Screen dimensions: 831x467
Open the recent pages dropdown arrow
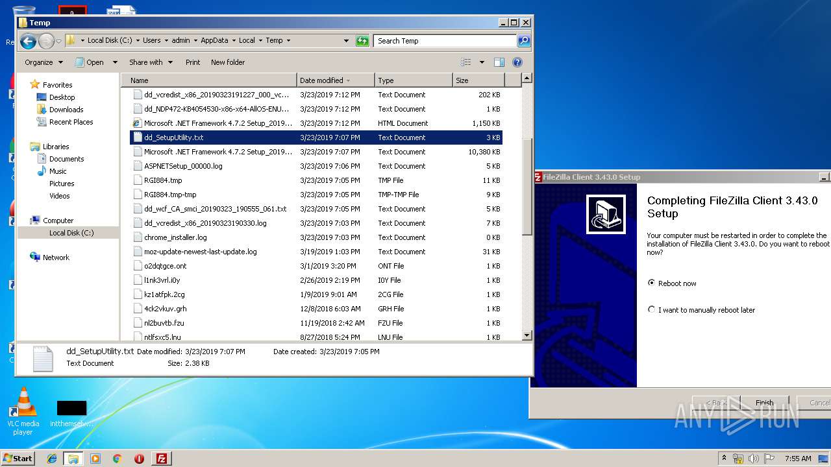[58, 42]
